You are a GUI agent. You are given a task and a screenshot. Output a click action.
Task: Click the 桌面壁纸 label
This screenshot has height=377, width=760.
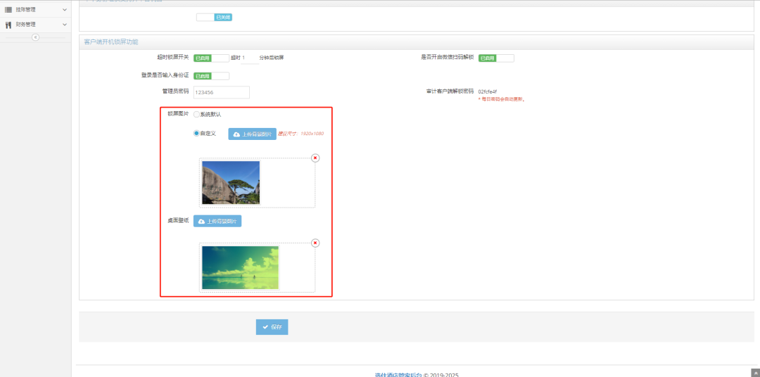pos(178,220)
